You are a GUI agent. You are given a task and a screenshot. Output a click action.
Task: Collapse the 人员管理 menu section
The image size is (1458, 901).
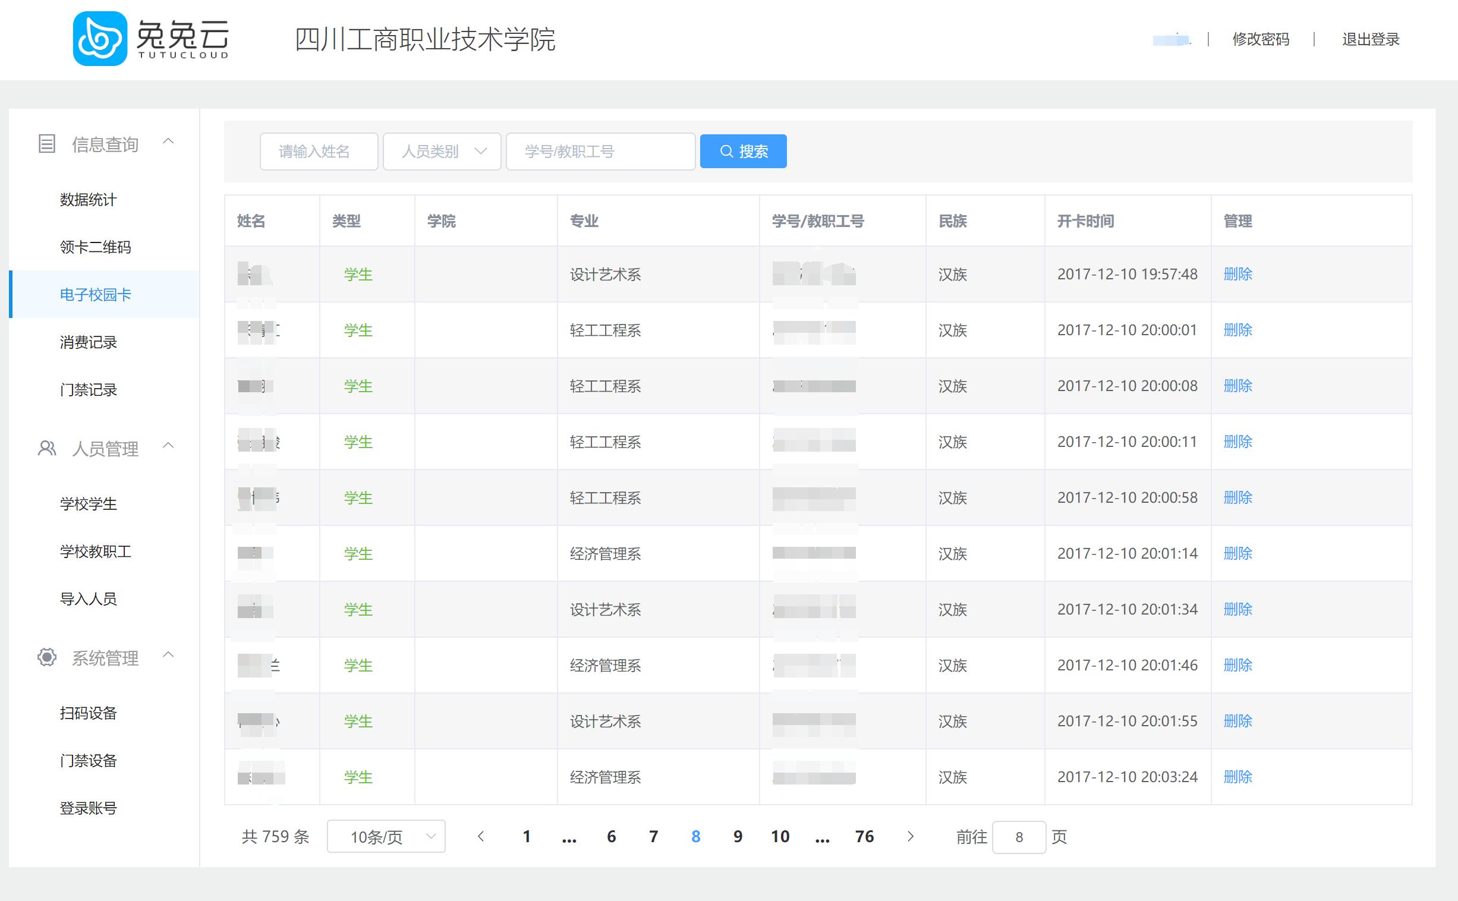(x=169, y=446)
